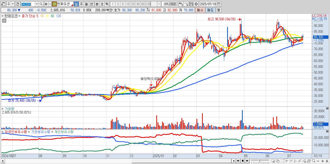Click the 3D bar chart icon in bottom toolbar
This screenshot has width=330, height=164.
point(304,161)
